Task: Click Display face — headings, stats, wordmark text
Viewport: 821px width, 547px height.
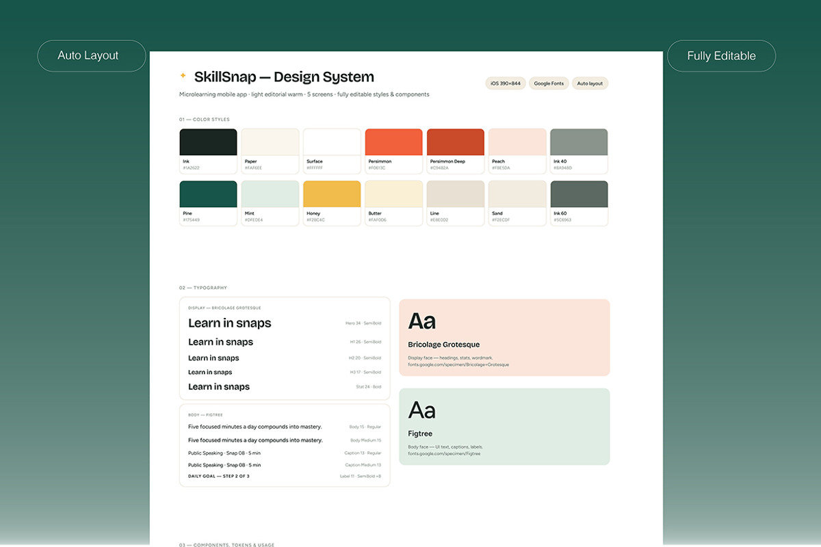Action: tap(450, 358)
